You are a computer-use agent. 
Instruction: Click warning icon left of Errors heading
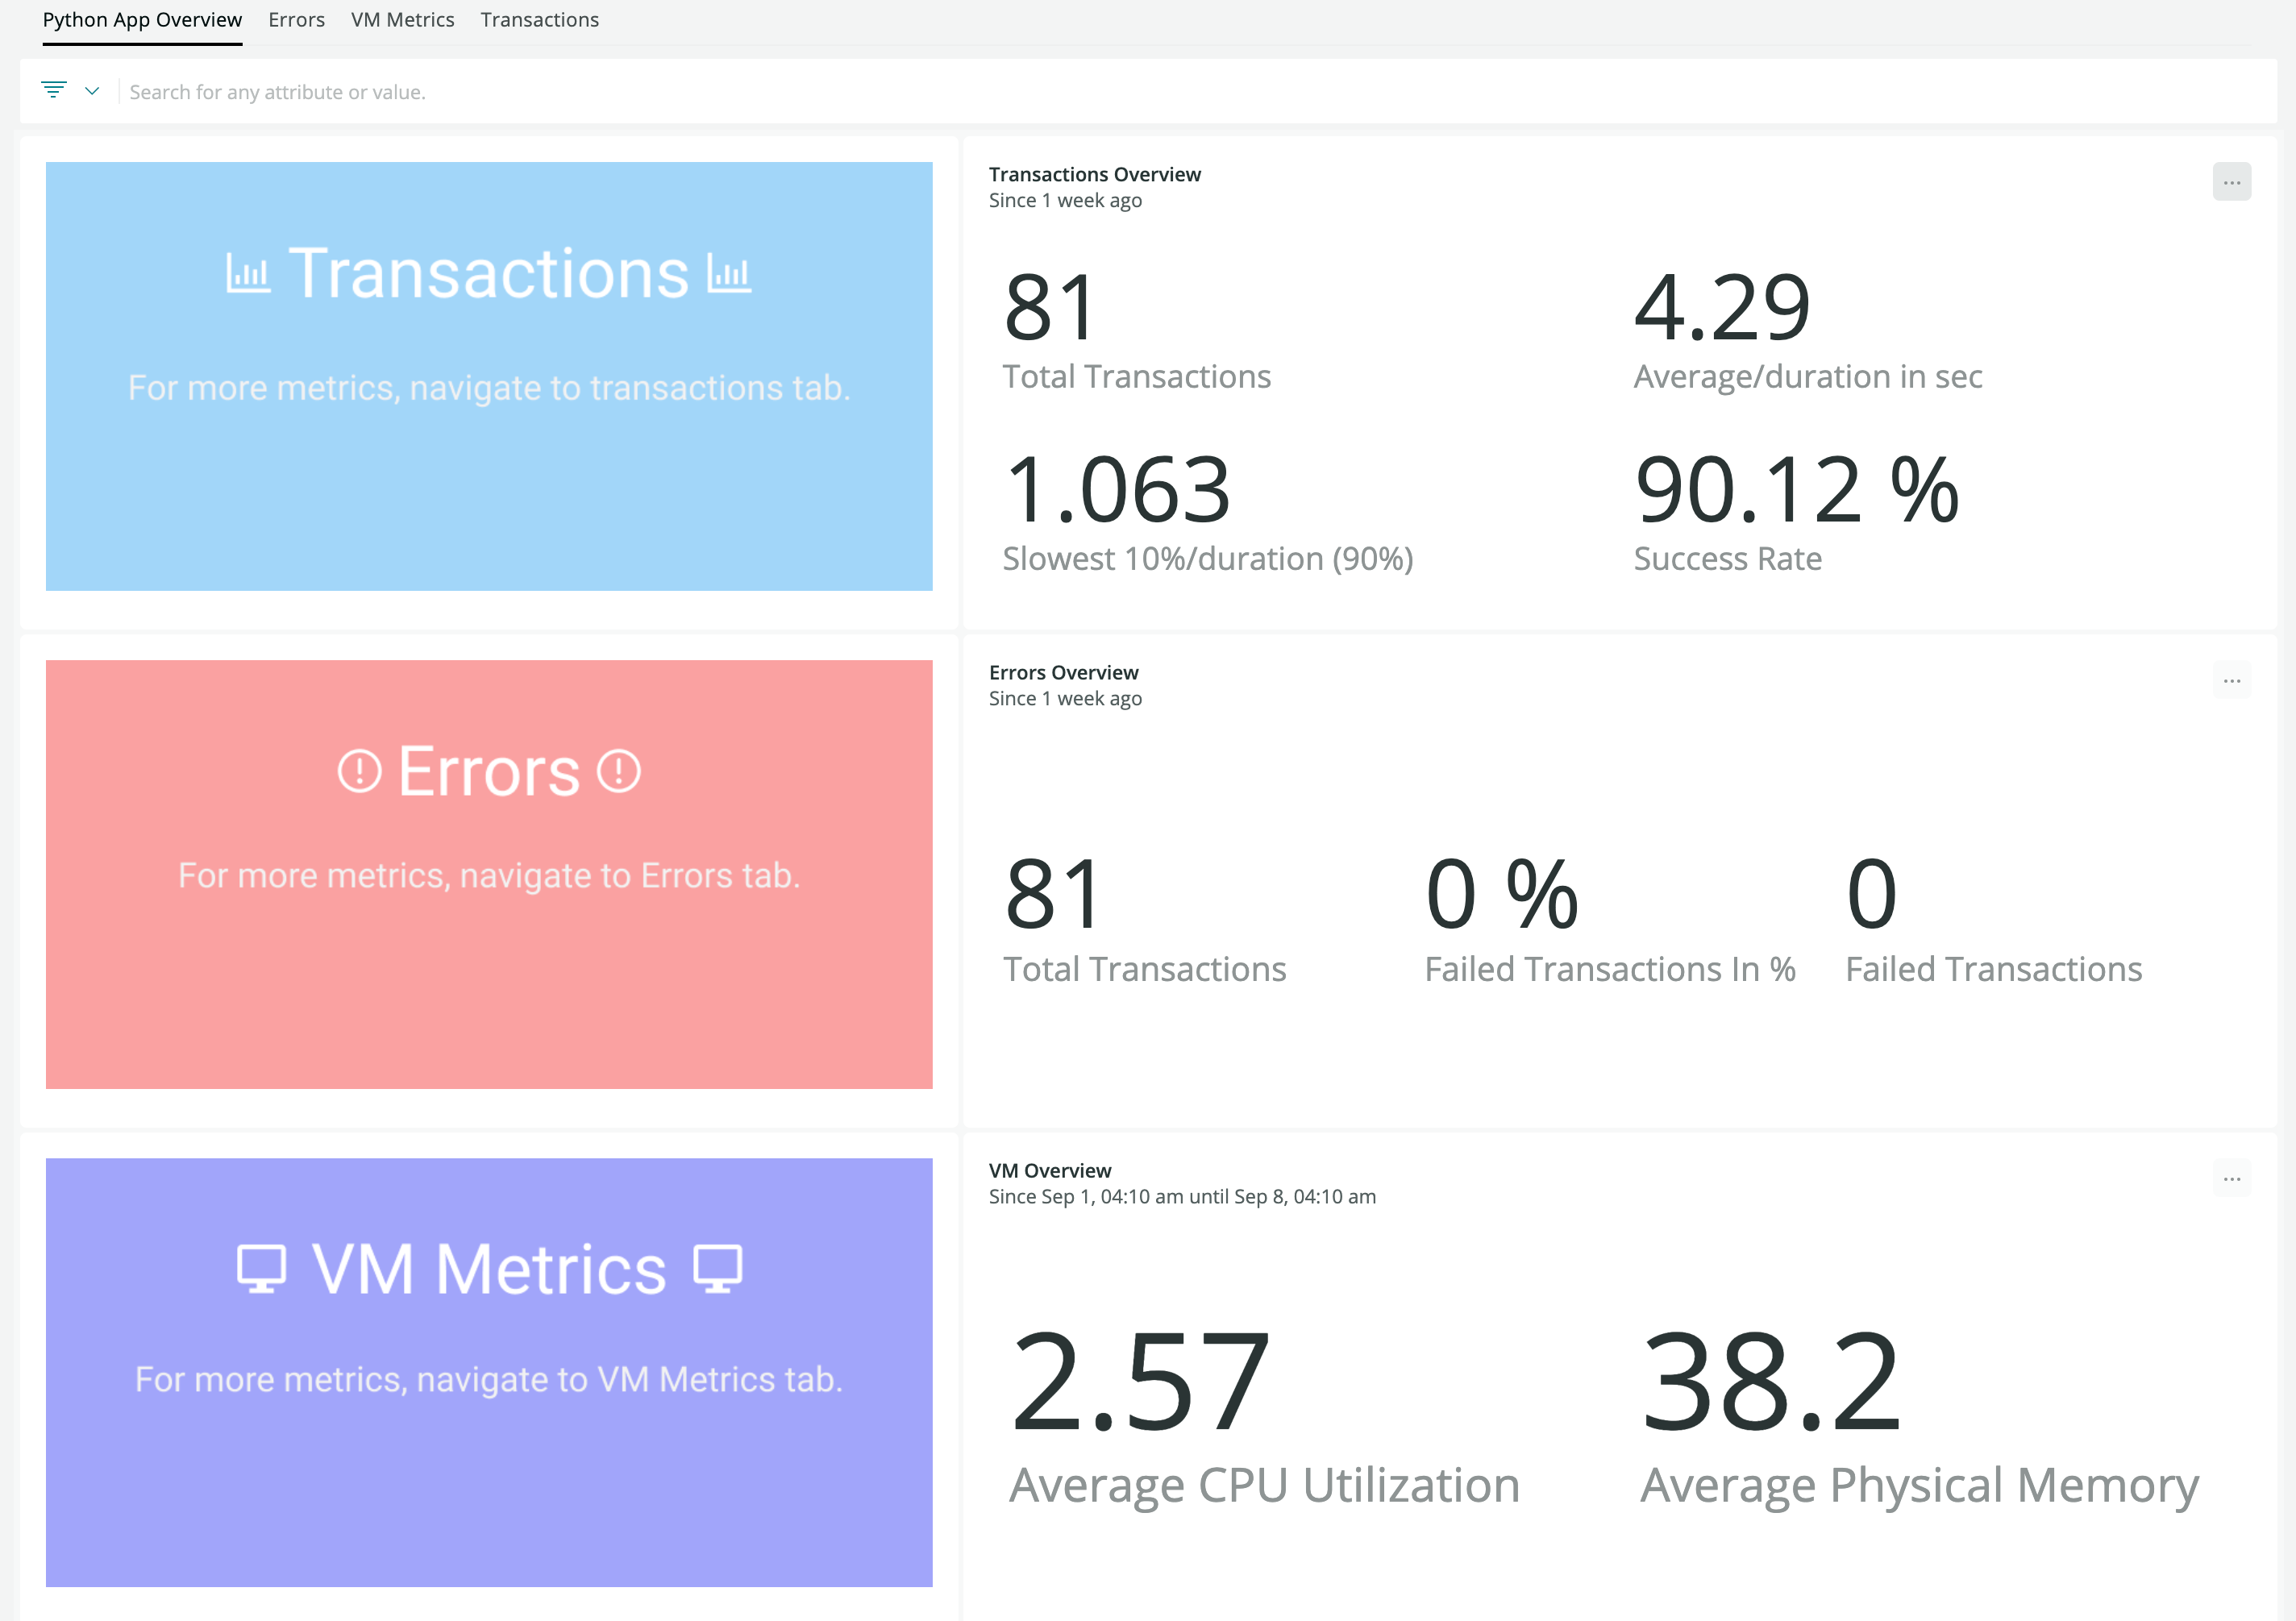coord(359,771)
